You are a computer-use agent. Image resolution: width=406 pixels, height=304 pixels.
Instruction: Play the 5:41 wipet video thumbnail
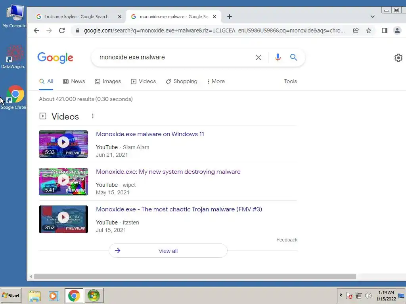63,181
